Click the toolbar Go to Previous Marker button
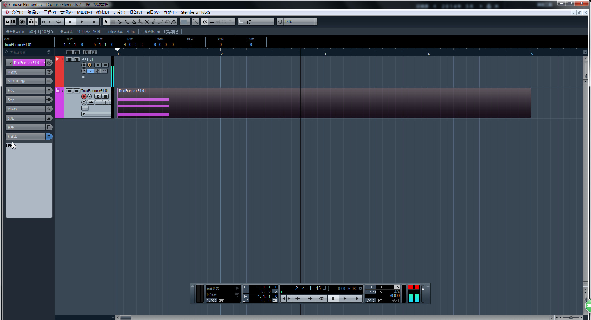 pos(44,22)
